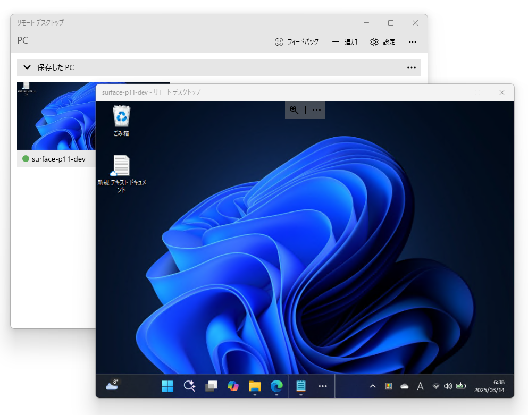The height and width of the screenshot is (415, 528).
Task: Expand hidden icons in the system tray
Action: coord(372,386)
